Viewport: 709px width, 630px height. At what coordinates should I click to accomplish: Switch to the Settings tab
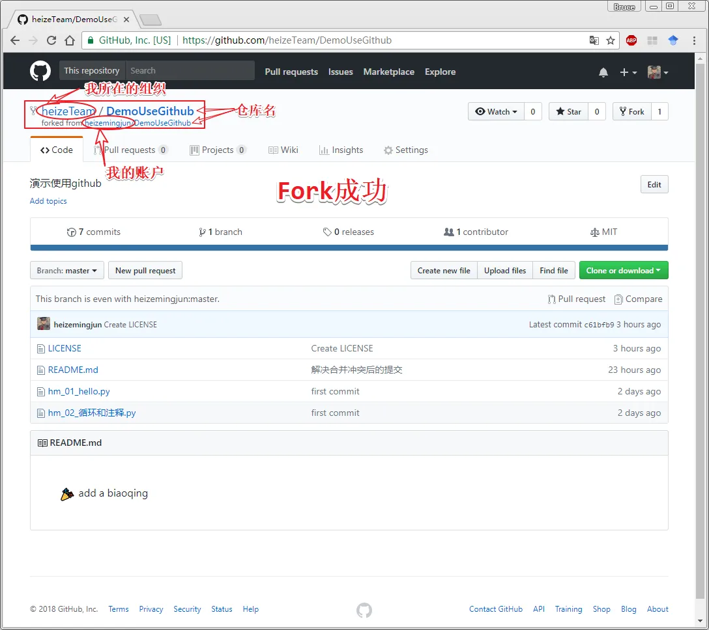(x=405, y=150)
